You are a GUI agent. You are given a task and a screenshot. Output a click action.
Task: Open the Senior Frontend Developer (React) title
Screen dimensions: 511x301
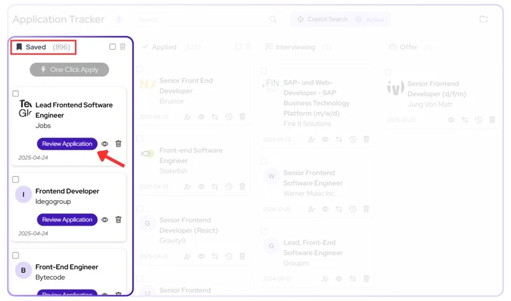coord(188,226)
